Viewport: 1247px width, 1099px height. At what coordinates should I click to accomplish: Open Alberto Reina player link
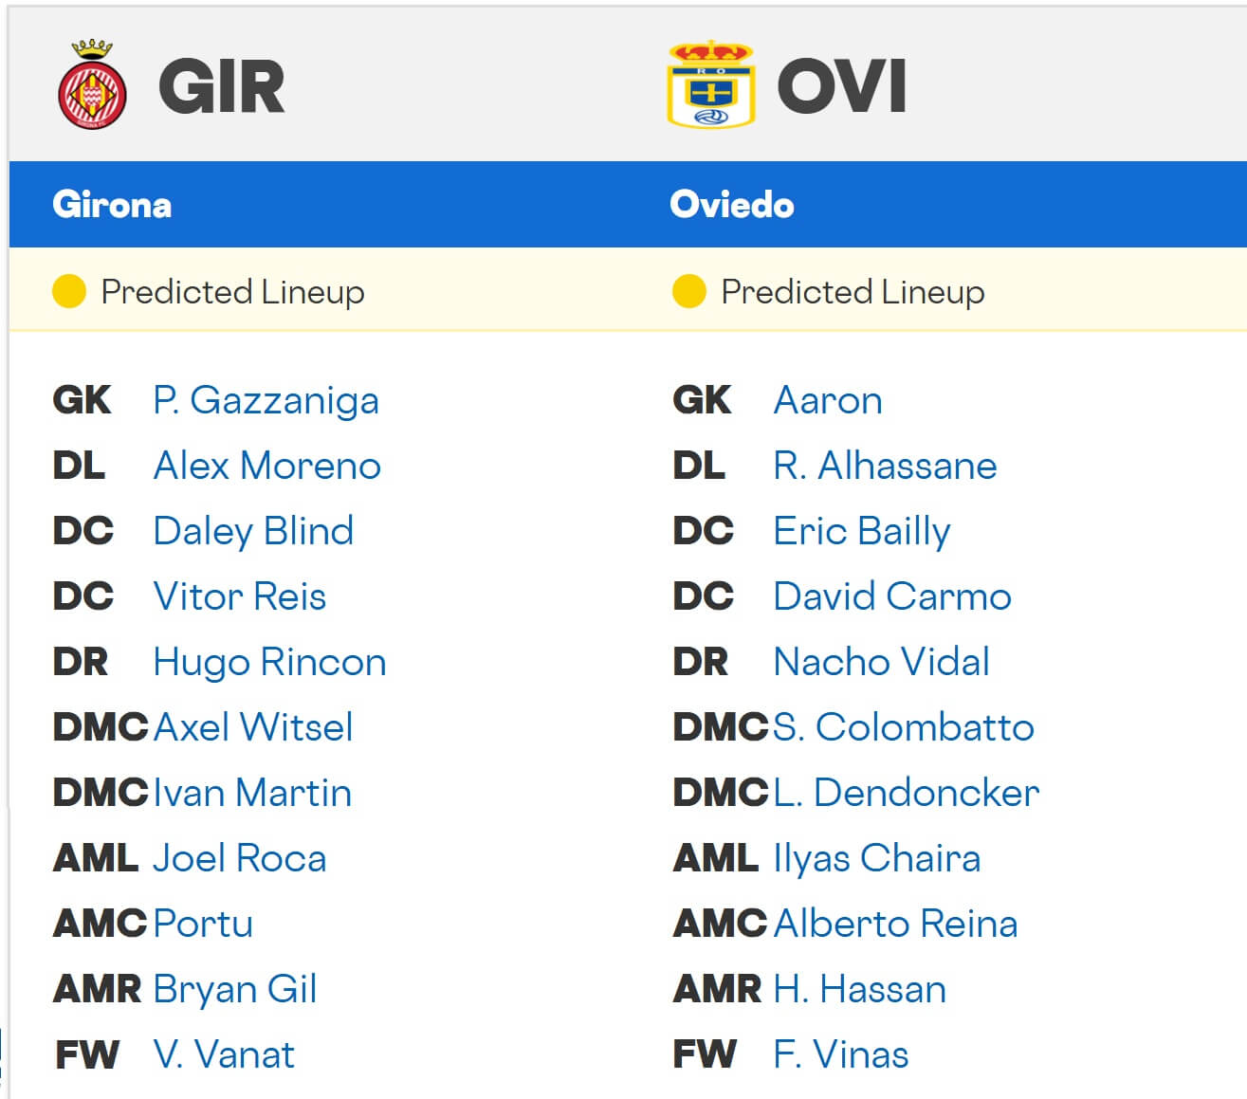click(895, 924)
